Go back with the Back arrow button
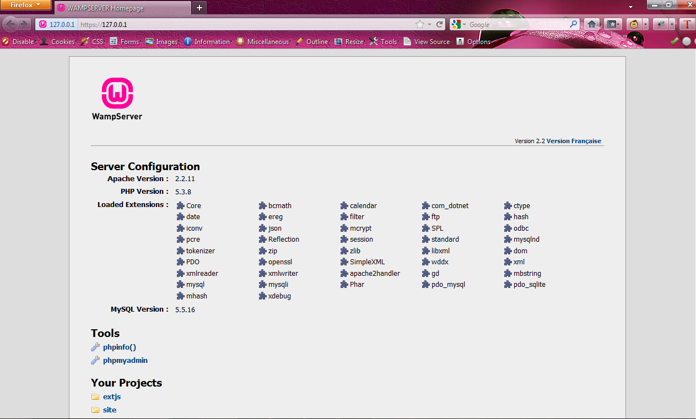The width and height of the screenshot is (696, 419). [10, 24]
